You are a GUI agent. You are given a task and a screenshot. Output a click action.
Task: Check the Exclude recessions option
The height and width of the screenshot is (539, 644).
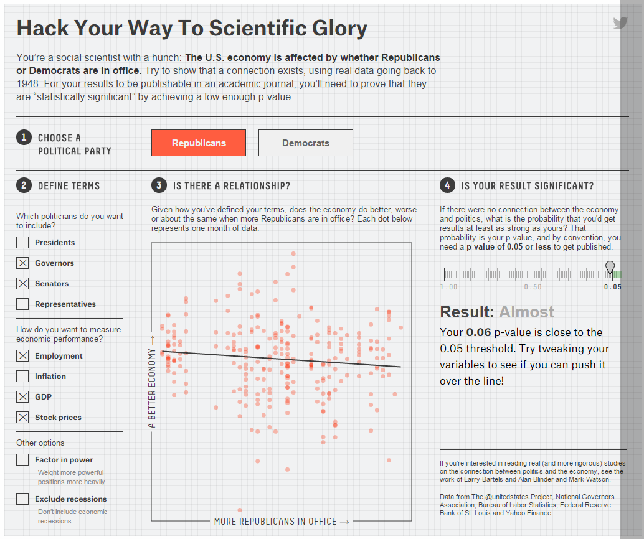point(22,499)
